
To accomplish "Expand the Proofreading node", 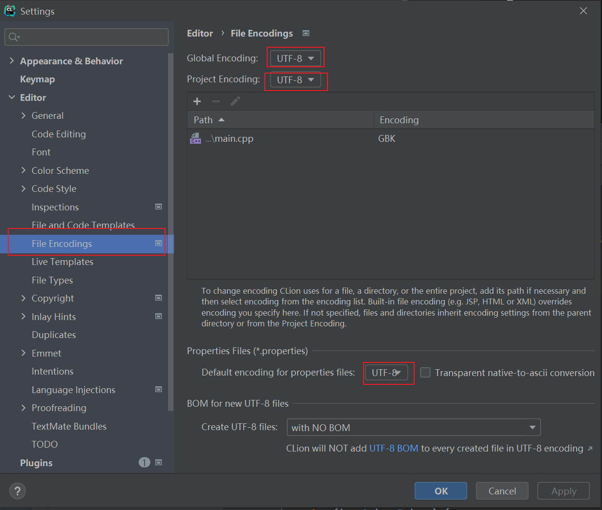I will (23, 408).
